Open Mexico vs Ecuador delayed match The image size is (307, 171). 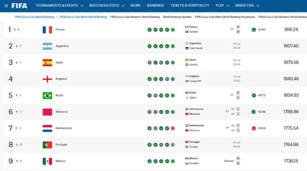(x=212, y=161)
